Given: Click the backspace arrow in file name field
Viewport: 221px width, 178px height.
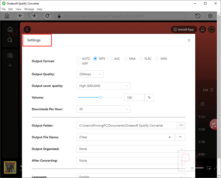Looking at the screenshot, I should (x=170, y=137).
